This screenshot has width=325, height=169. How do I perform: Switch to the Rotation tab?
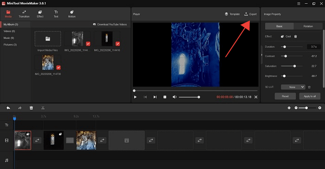308,26
